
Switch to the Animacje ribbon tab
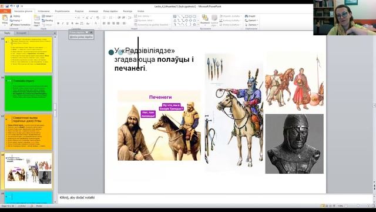93,11
